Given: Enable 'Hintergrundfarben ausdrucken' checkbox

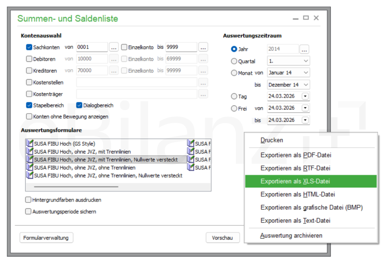Looking at the screenshot, I should [28, 200].
